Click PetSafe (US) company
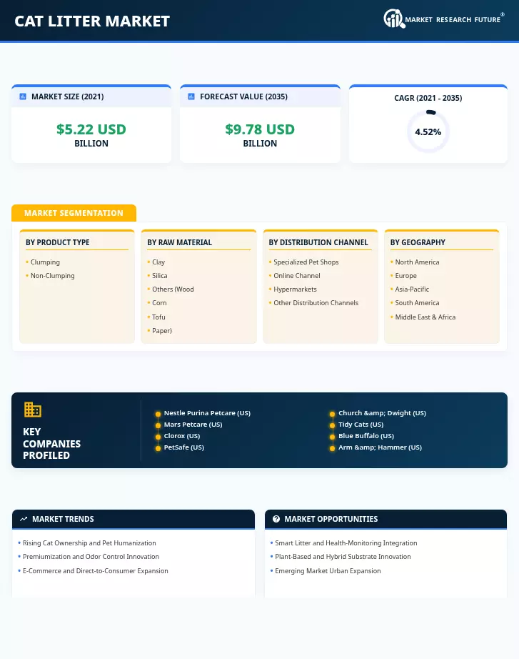Screen dimensions: 519x659 184,447
